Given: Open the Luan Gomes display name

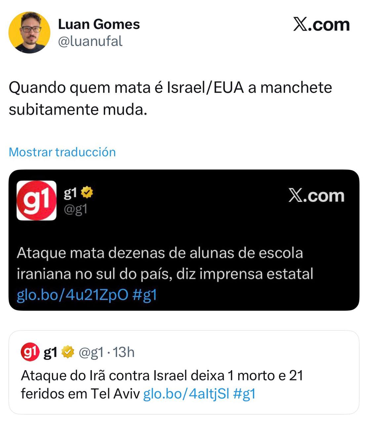Looking at the screenshot, I should tap(99, 24).
